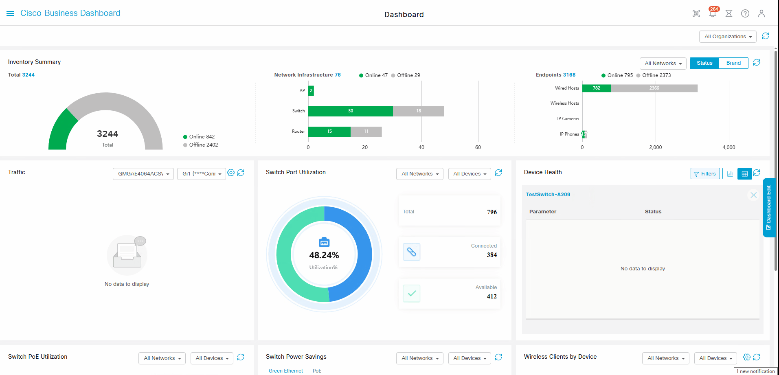The image size is (779, 375).
Task: Open Switch Port Utilization All Devices dropdown
Action: coord(470,174)
